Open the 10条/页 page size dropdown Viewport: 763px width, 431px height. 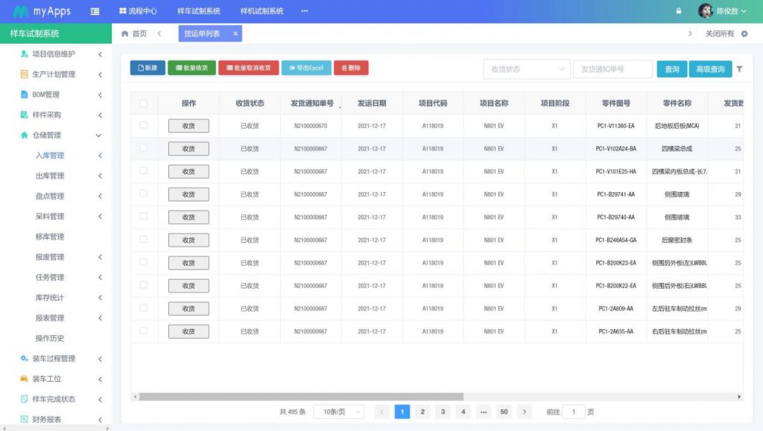[339, 412]
